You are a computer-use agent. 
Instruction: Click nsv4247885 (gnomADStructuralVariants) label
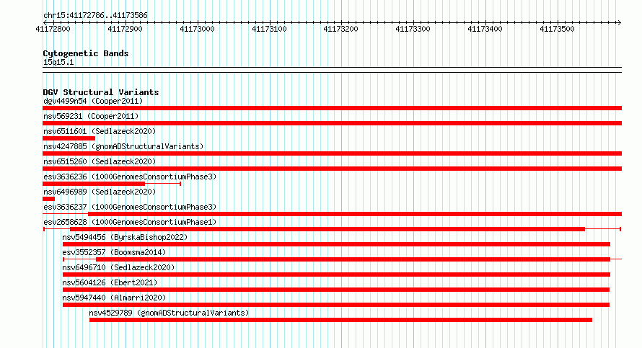pos(123,146)
